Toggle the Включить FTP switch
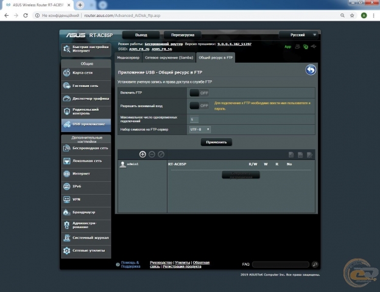This screenshot has width=380, height=292. click(x=199, y=92)
